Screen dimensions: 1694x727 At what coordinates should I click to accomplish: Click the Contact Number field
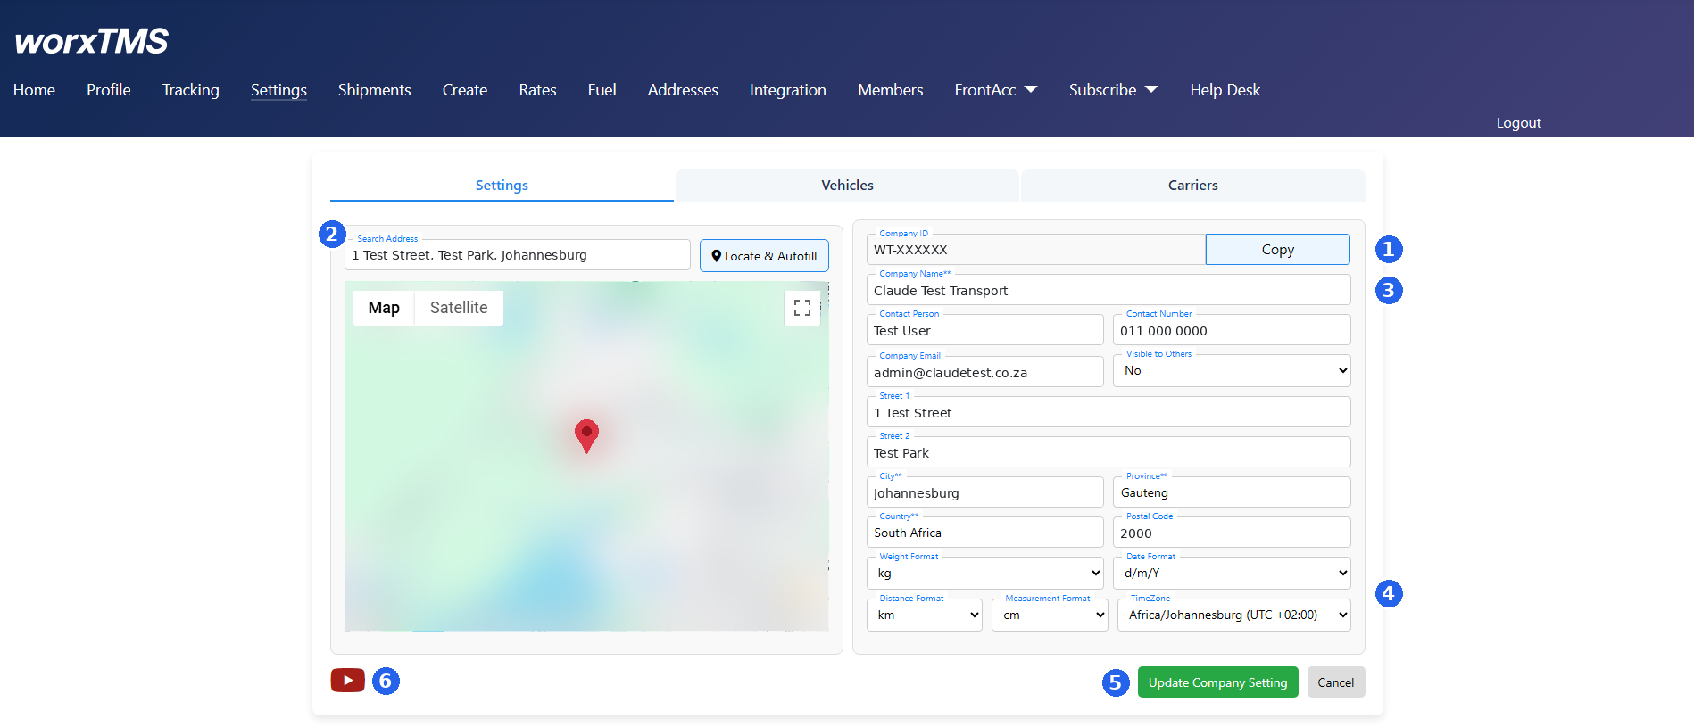point(1232,330)
